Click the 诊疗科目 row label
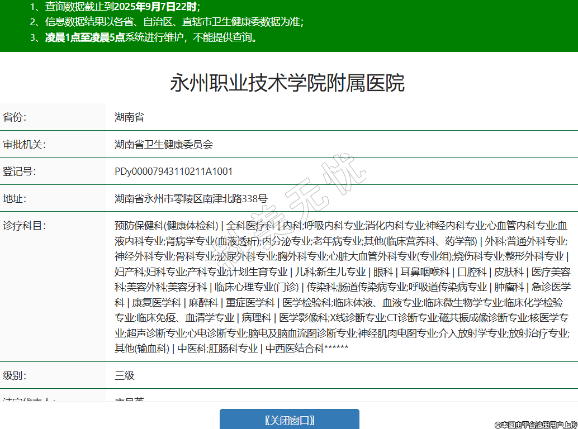The height and width of the screenshot is (429, 578). (24, 226)
